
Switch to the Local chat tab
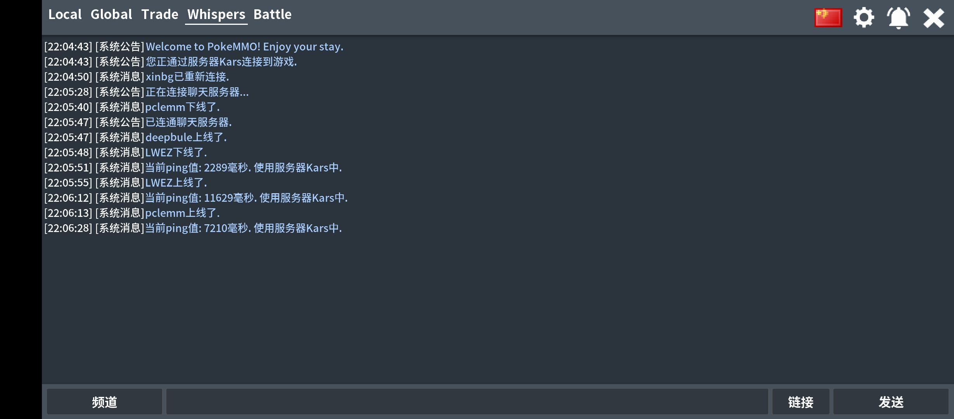point(65,14)
